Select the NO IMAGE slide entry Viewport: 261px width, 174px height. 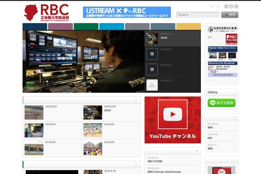tap(173, 85)
